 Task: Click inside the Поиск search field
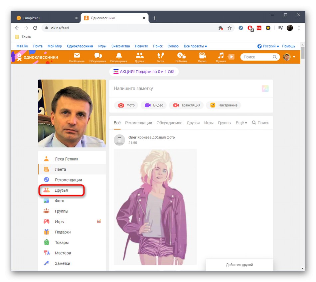[x=259, y=57]
